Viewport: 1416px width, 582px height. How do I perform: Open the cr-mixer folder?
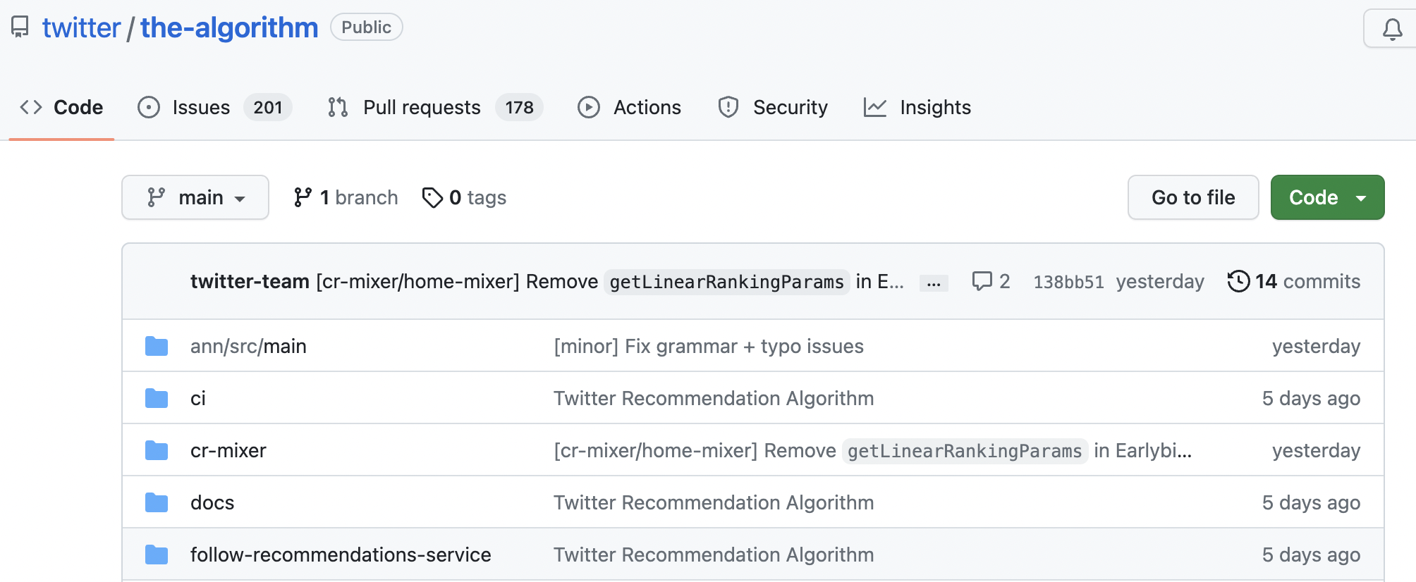228,450
